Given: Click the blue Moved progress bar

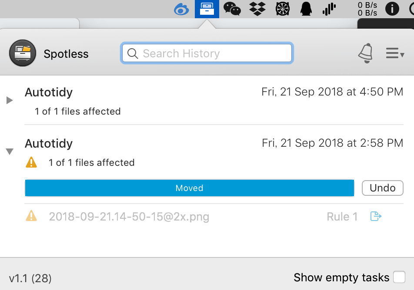Looking at the screenshot, I should (189, 188).
